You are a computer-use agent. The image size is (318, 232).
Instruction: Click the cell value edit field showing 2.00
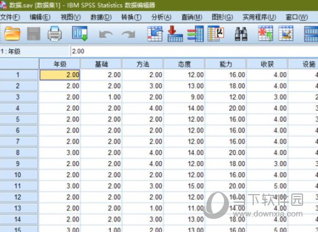point(194,51)
